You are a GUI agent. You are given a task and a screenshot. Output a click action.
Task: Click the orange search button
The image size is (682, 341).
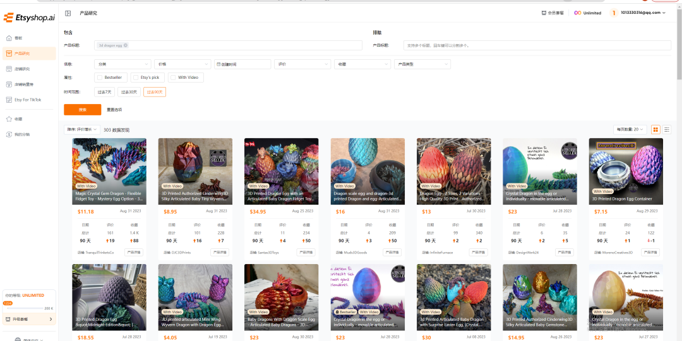click(x=83, y=110)
